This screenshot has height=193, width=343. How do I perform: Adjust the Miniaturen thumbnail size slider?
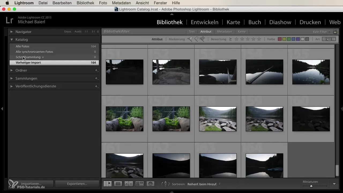pos(311,186)
